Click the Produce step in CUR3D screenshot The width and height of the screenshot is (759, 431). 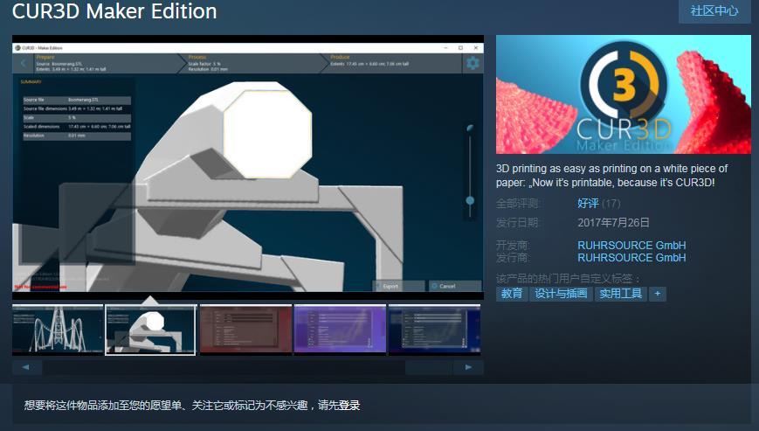393,63
